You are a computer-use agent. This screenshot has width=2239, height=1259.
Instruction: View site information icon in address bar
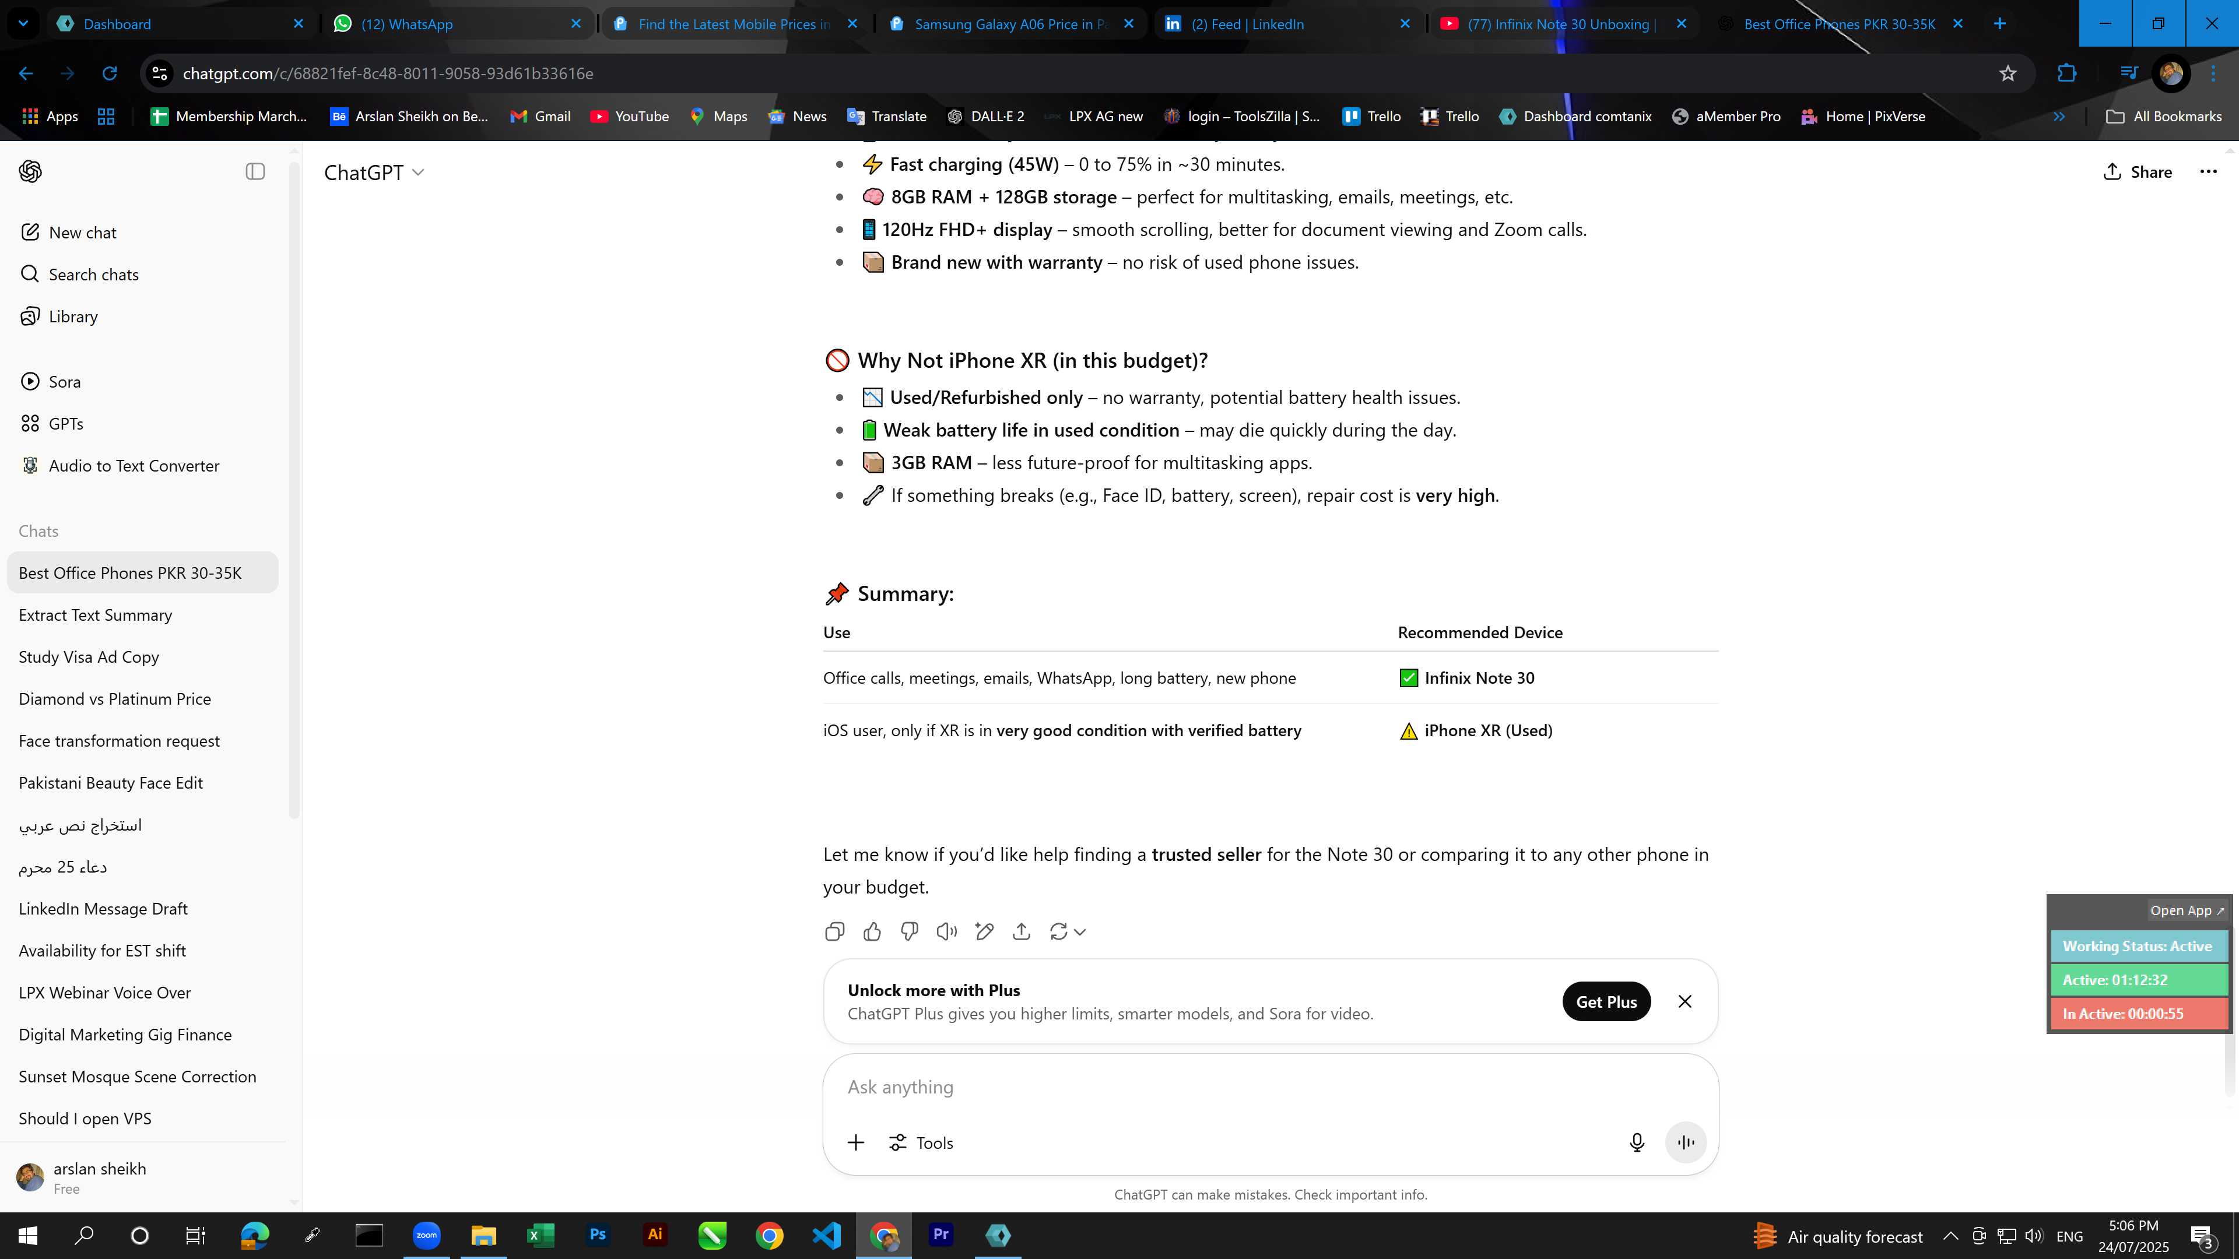click(x=160, y=74)
